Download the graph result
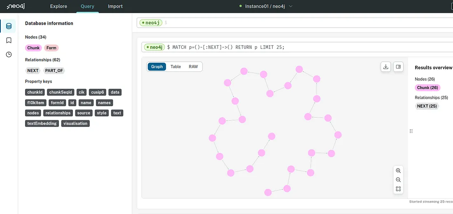Screen dimensions: 453x214 385,67
